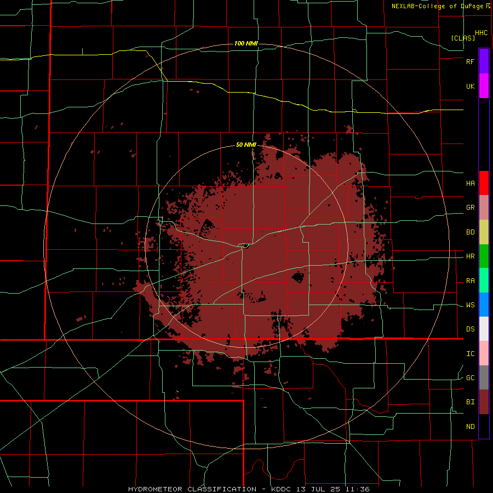Click the 100 NMI range ring label
This screenshot has width=493, height=493.
coord(246,43)
